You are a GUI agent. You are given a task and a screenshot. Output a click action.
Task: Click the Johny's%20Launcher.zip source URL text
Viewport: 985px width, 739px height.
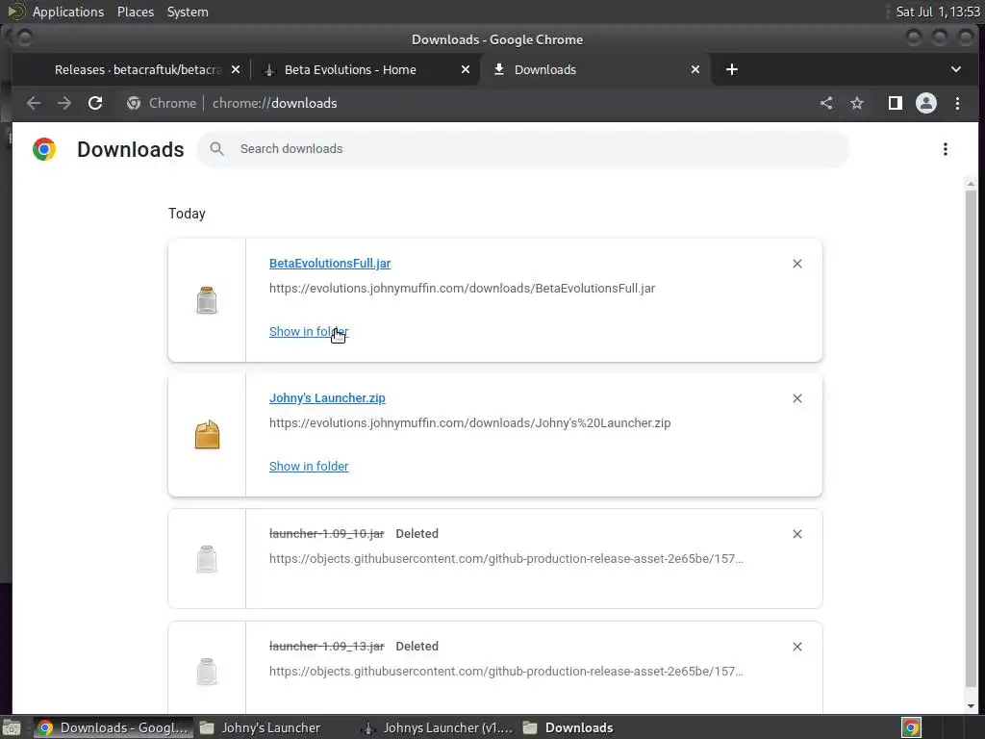click(x=469, y=423)
